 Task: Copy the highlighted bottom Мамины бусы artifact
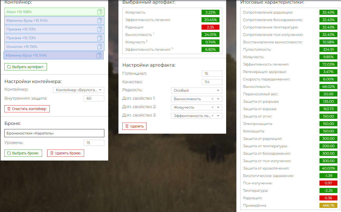(x=99, y=55)
